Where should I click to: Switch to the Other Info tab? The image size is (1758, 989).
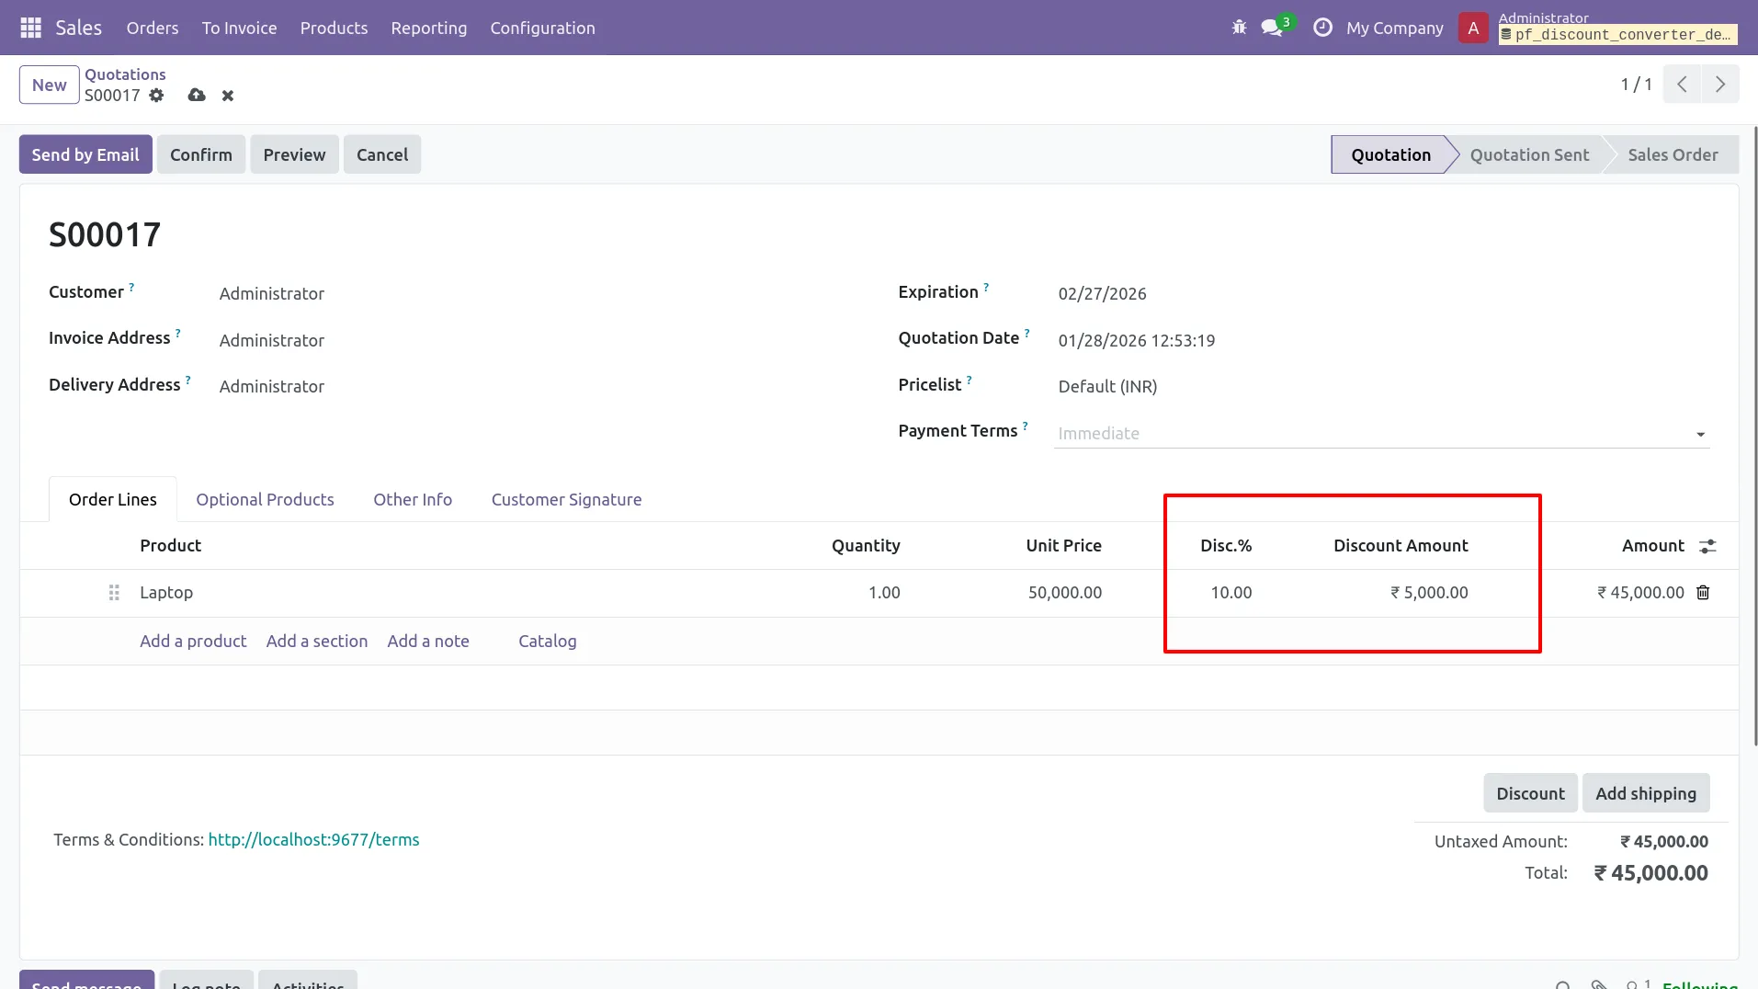[x=413, y=499]
